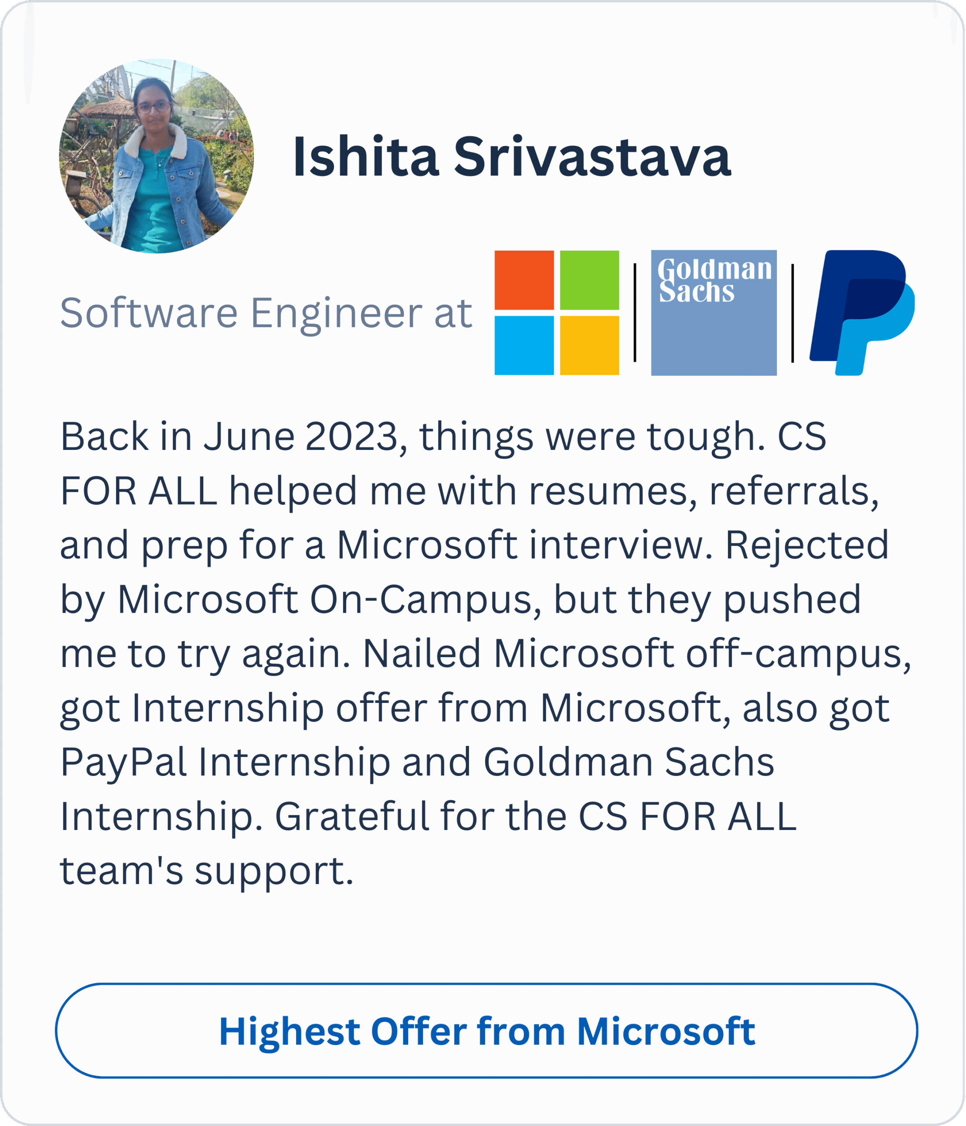Image resolution: width=966 pixels, height=1126 pixels.
Task: Open Ishita Srivastava's circular profile photo
Action: pyautogui.click(x=156, y=156)
